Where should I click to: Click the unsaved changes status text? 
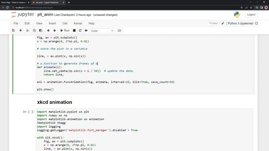point(105,15)
